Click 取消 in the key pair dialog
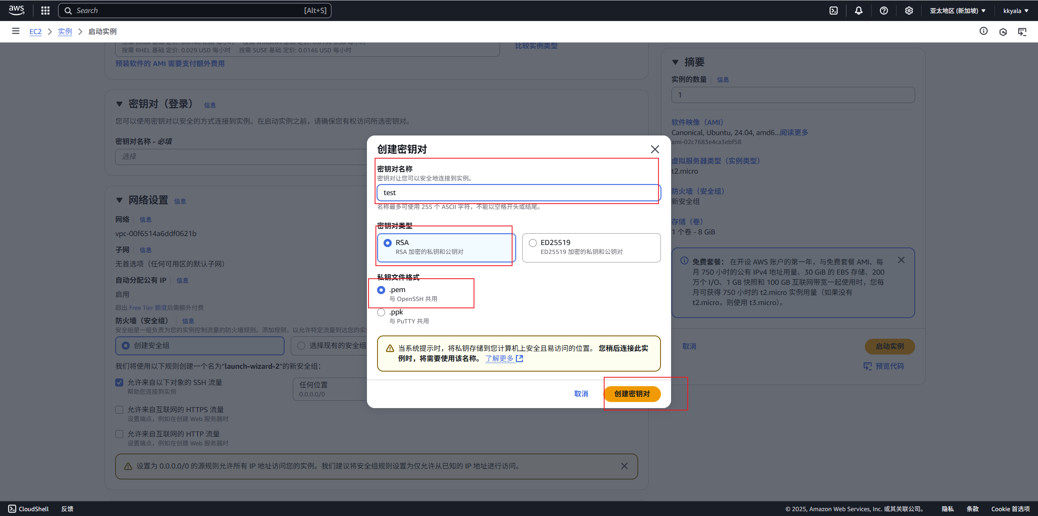The width and height of the screenshot is (1038, 516). coord(581,394)
